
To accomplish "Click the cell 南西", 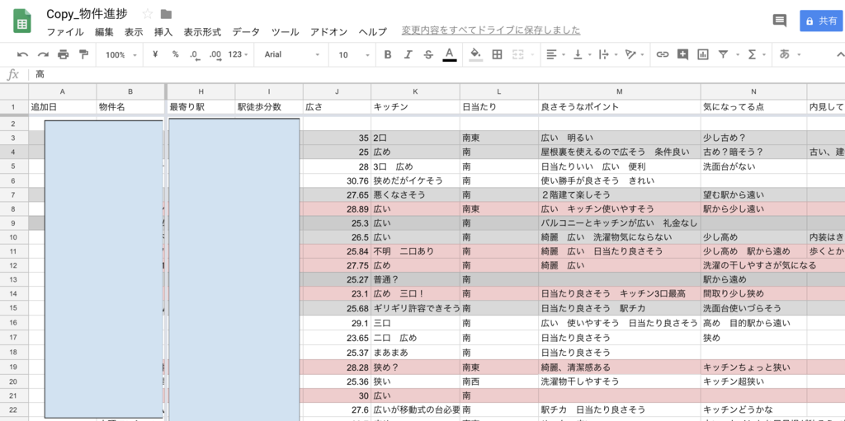I will (x=498, y=381).
